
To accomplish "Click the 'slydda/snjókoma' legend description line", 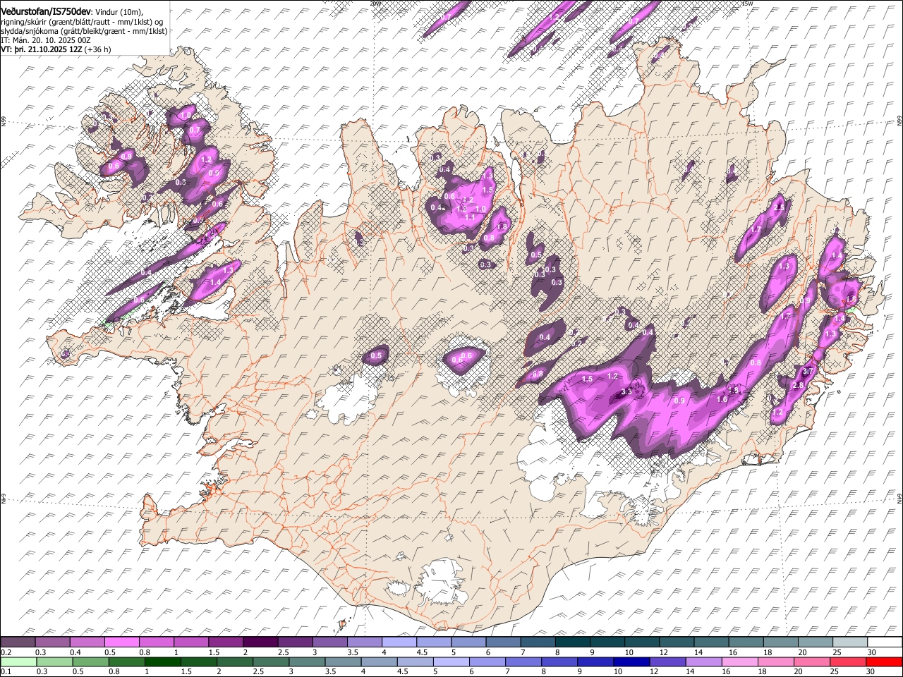I will (x=85, y=31).
